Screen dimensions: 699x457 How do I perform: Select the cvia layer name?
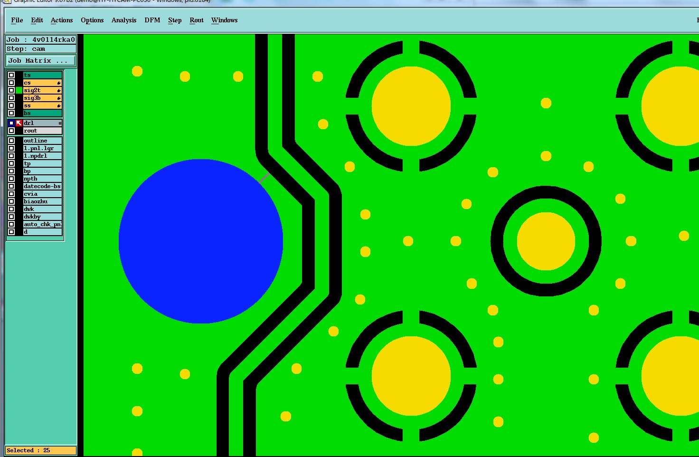[x=43, y=194]
